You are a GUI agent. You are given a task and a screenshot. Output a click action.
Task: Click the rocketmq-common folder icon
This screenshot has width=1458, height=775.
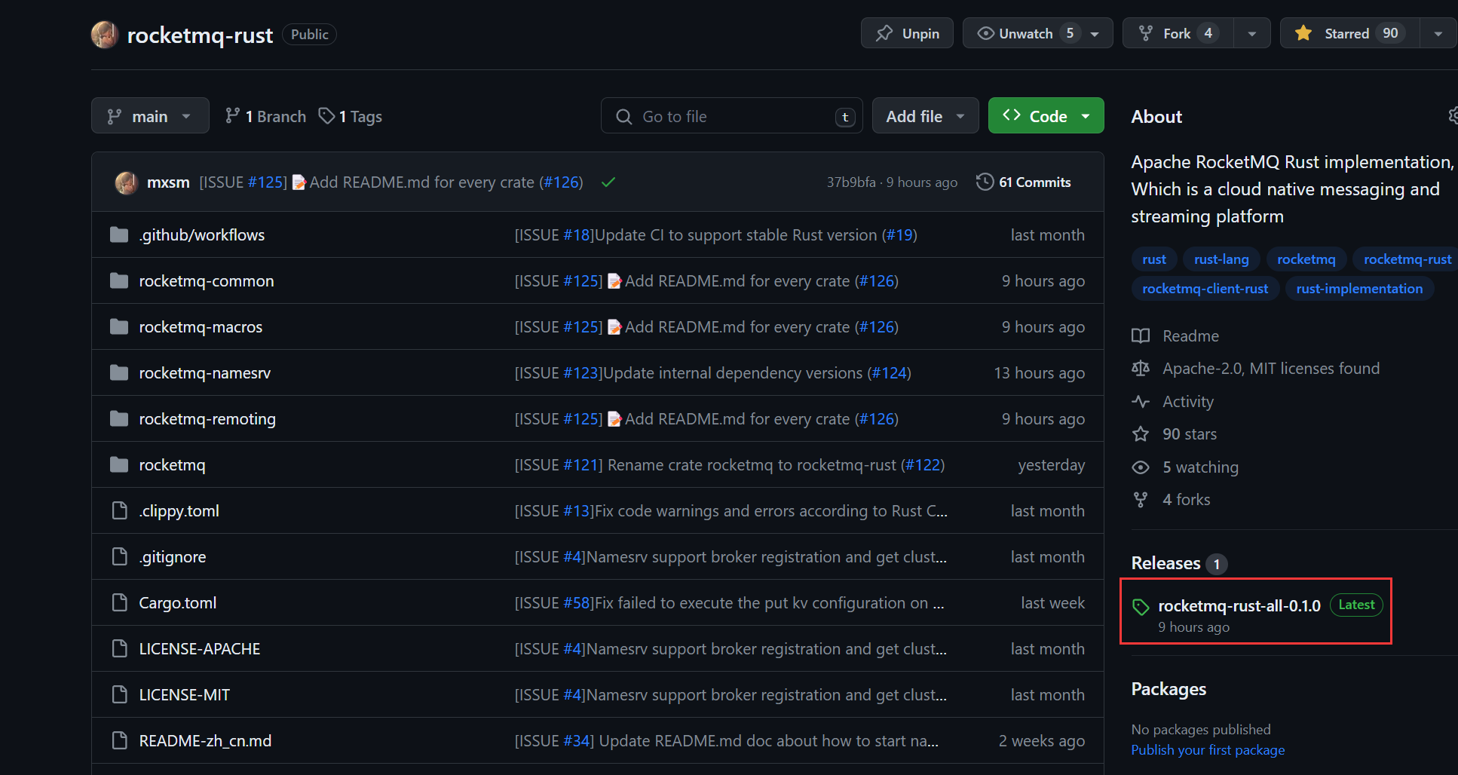[x=119, y=281]
